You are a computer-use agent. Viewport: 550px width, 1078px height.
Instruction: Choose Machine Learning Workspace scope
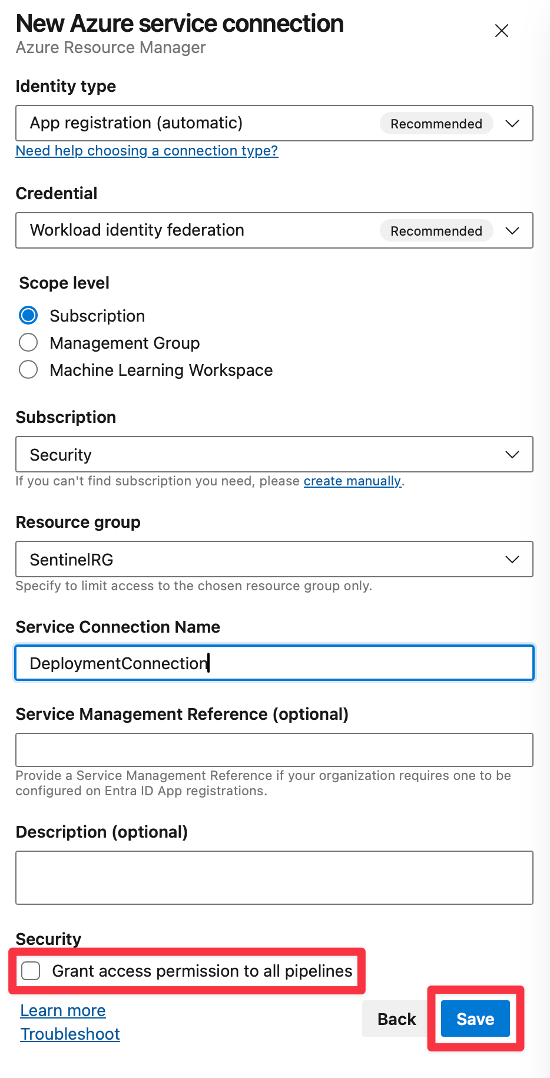point(28,369)
